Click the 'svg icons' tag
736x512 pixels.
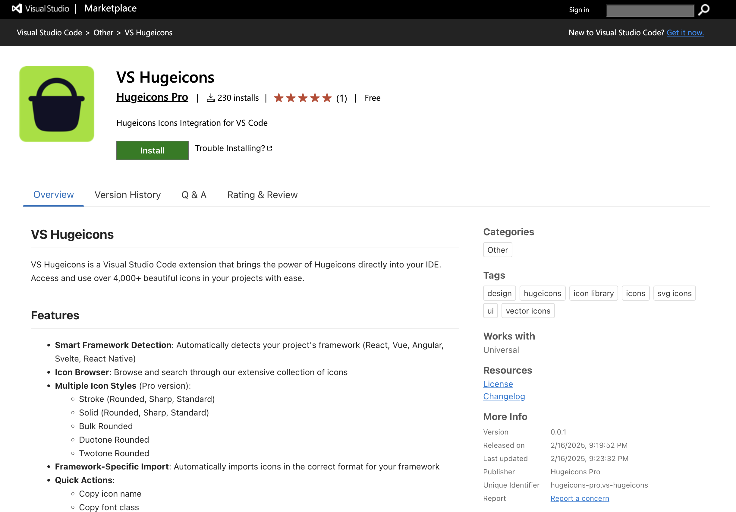tap(674, 293)
